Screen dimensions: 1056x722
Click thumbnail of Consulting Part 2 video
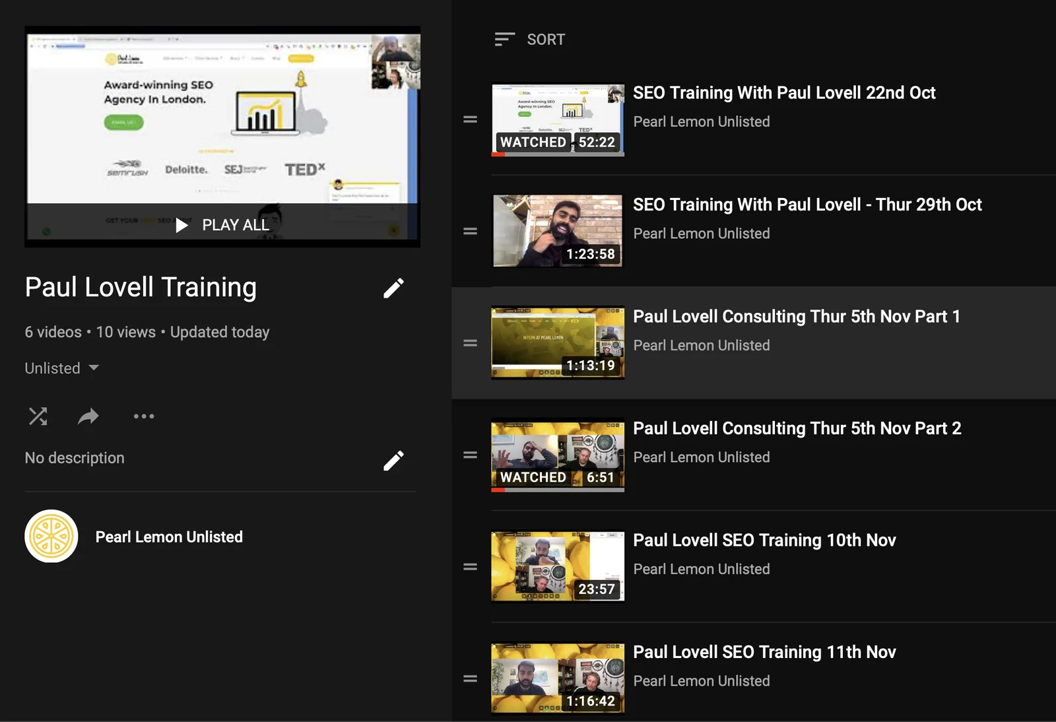[558, 456]
